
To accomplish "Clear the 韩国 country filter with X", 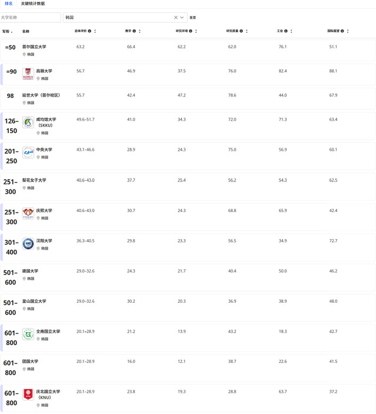I will pyautogui.click(x=175, y=18).
